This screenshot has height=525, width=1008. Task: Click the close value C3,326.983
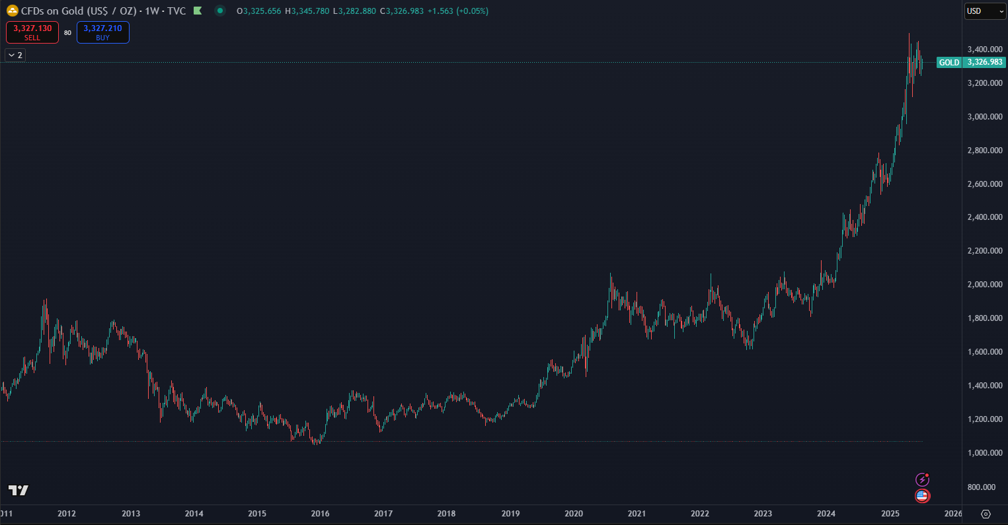tap(402, 11)
